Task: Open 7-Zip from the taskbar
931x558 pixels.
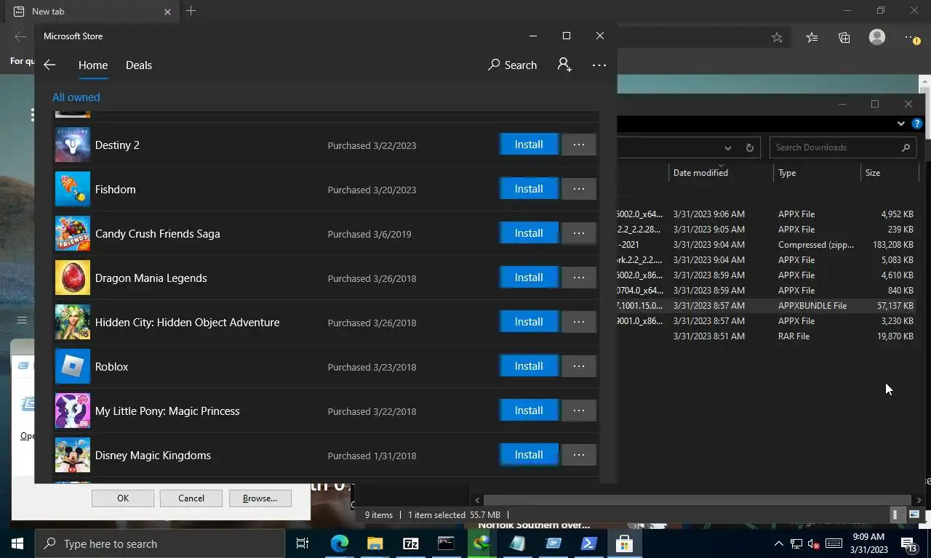Action: click(411, 543)
